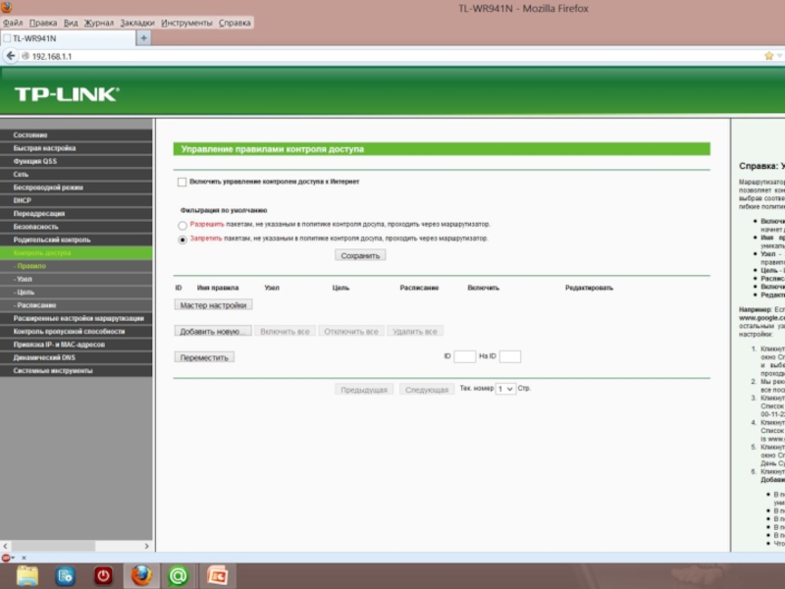Enable the Internet access control checkbox
The image size is (785, 589).
tap(182, 182)
